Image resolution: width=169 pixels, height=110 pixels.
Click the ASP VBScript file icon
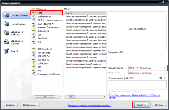click(x=34, y=53)
